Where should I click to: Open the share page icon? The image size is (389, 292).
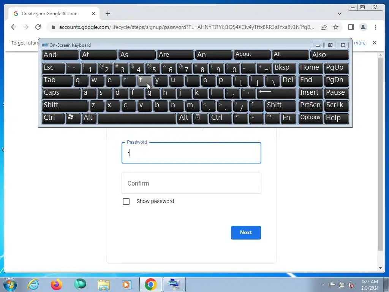click(324, 27)
